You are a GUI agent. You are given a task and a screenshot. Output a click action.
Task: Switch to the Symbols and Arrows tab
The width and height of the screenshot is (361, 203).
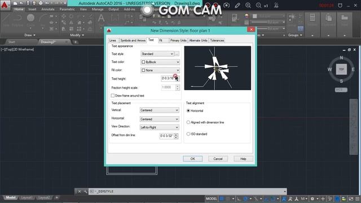[133, 41]
